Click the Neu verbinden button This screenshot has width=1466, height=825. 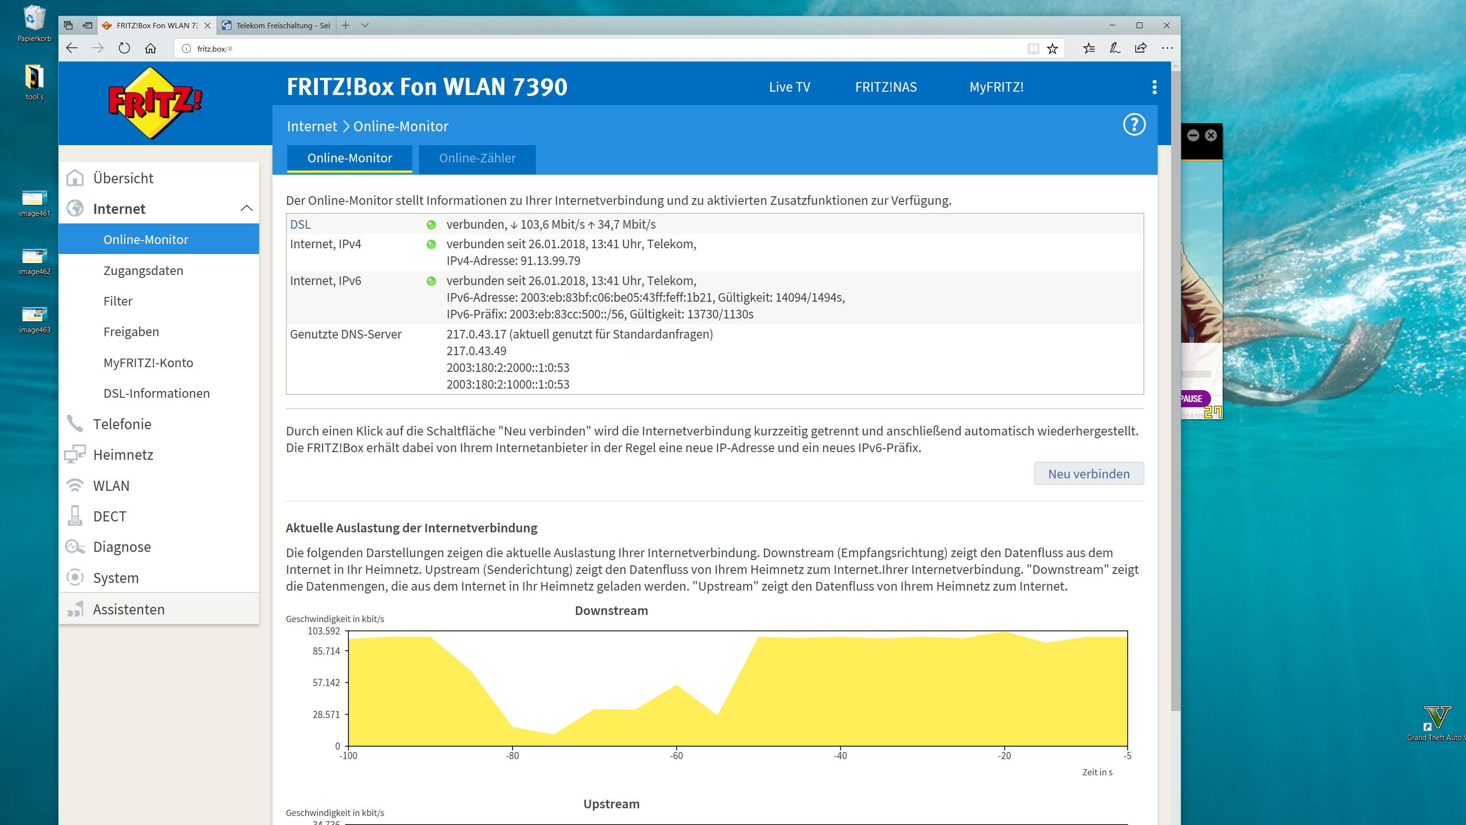point(1088,474)
